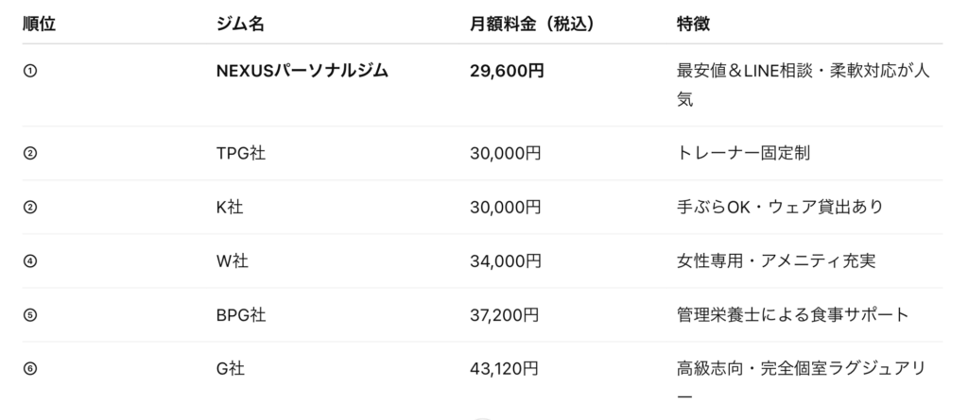Viewport: 968px width, 420px height.
Task: Click the NEXUSパーソナルジム gym name
Action: pyautogui.click(x=302, y=71)
